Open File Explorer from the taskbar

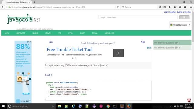(59, 106)
